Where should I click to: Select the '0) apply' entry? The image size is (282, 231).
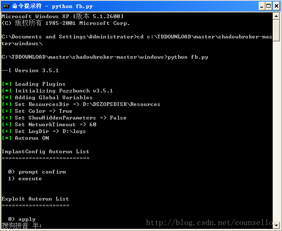pyautogui.click(x=22, y=219)
